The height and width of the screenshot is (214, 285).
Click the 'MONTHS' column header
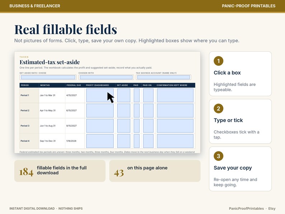(x=45, y=85)
